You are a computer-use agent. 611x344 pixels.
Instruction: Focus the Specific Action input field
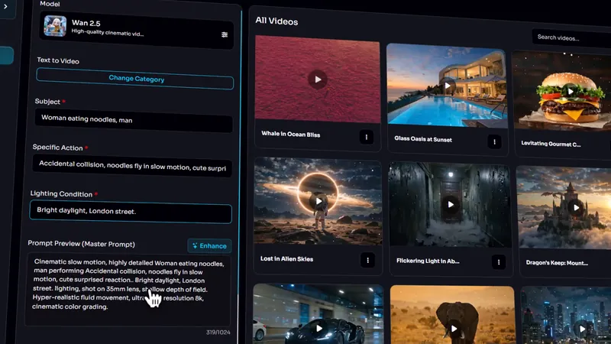coord(132,166)
